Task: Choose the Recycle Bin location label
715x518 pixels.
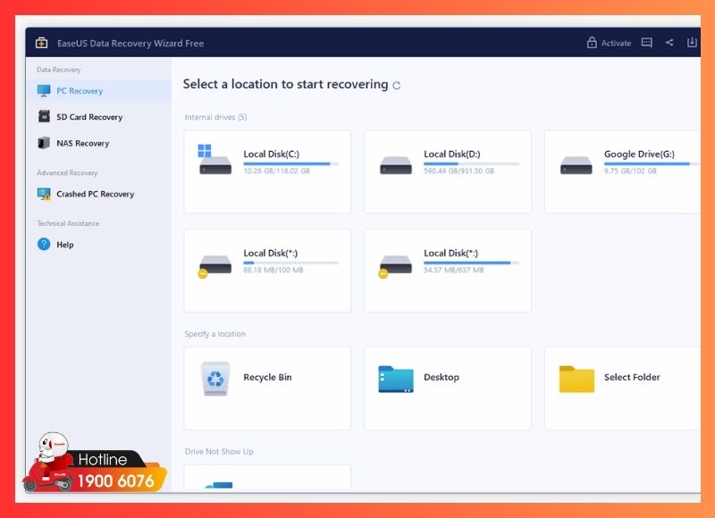Action: pos(267,377)
